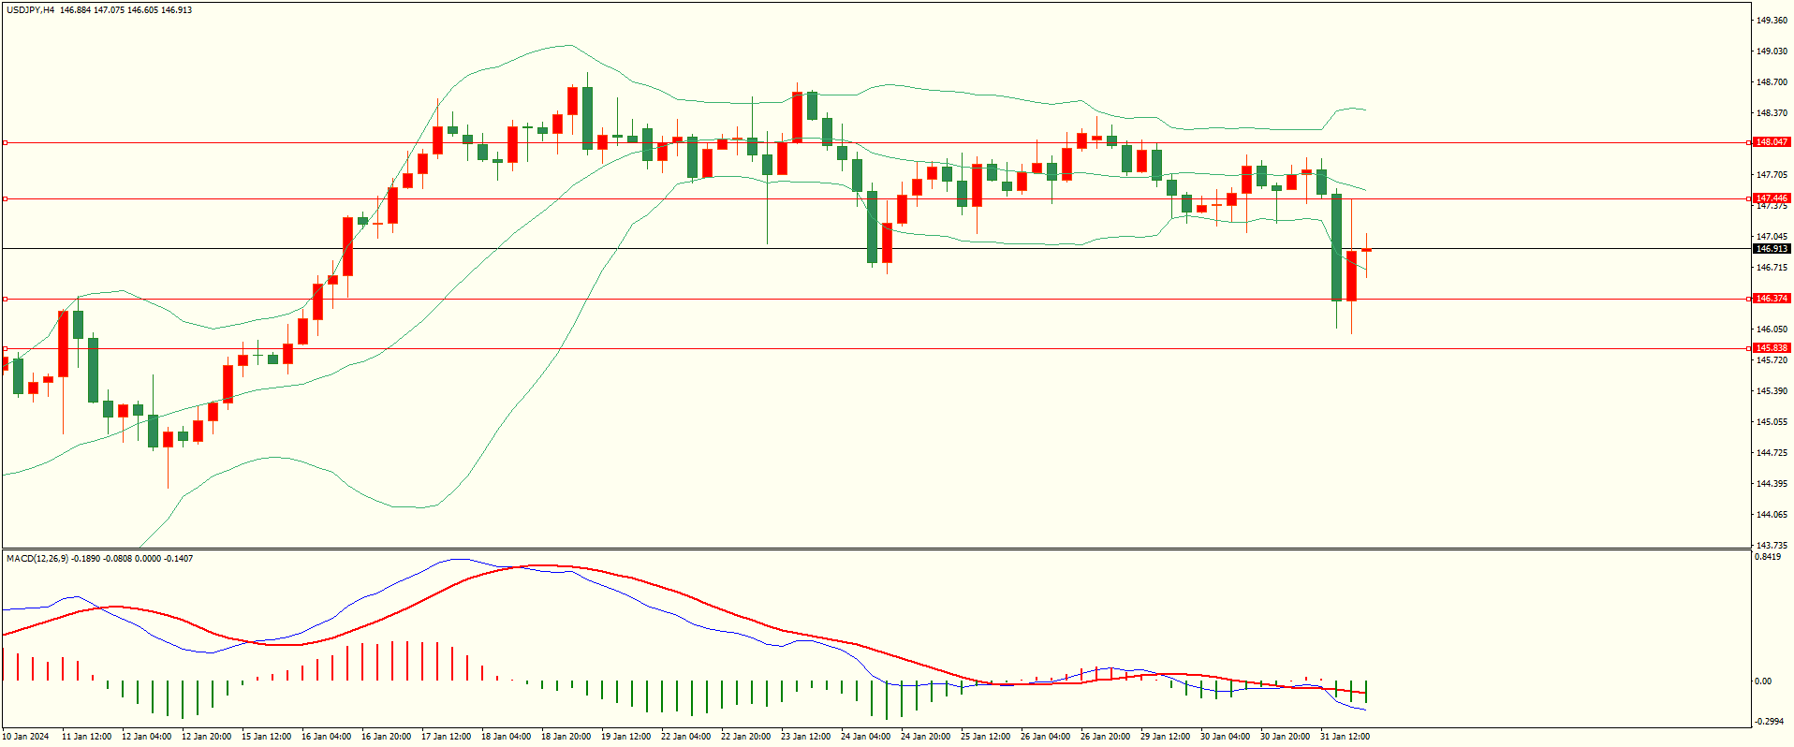The height and width of the screenshot is (747, 1794).
Task: Click the 146.050 price scale label
Action: pyautogui.click(x=1772, y=330)
